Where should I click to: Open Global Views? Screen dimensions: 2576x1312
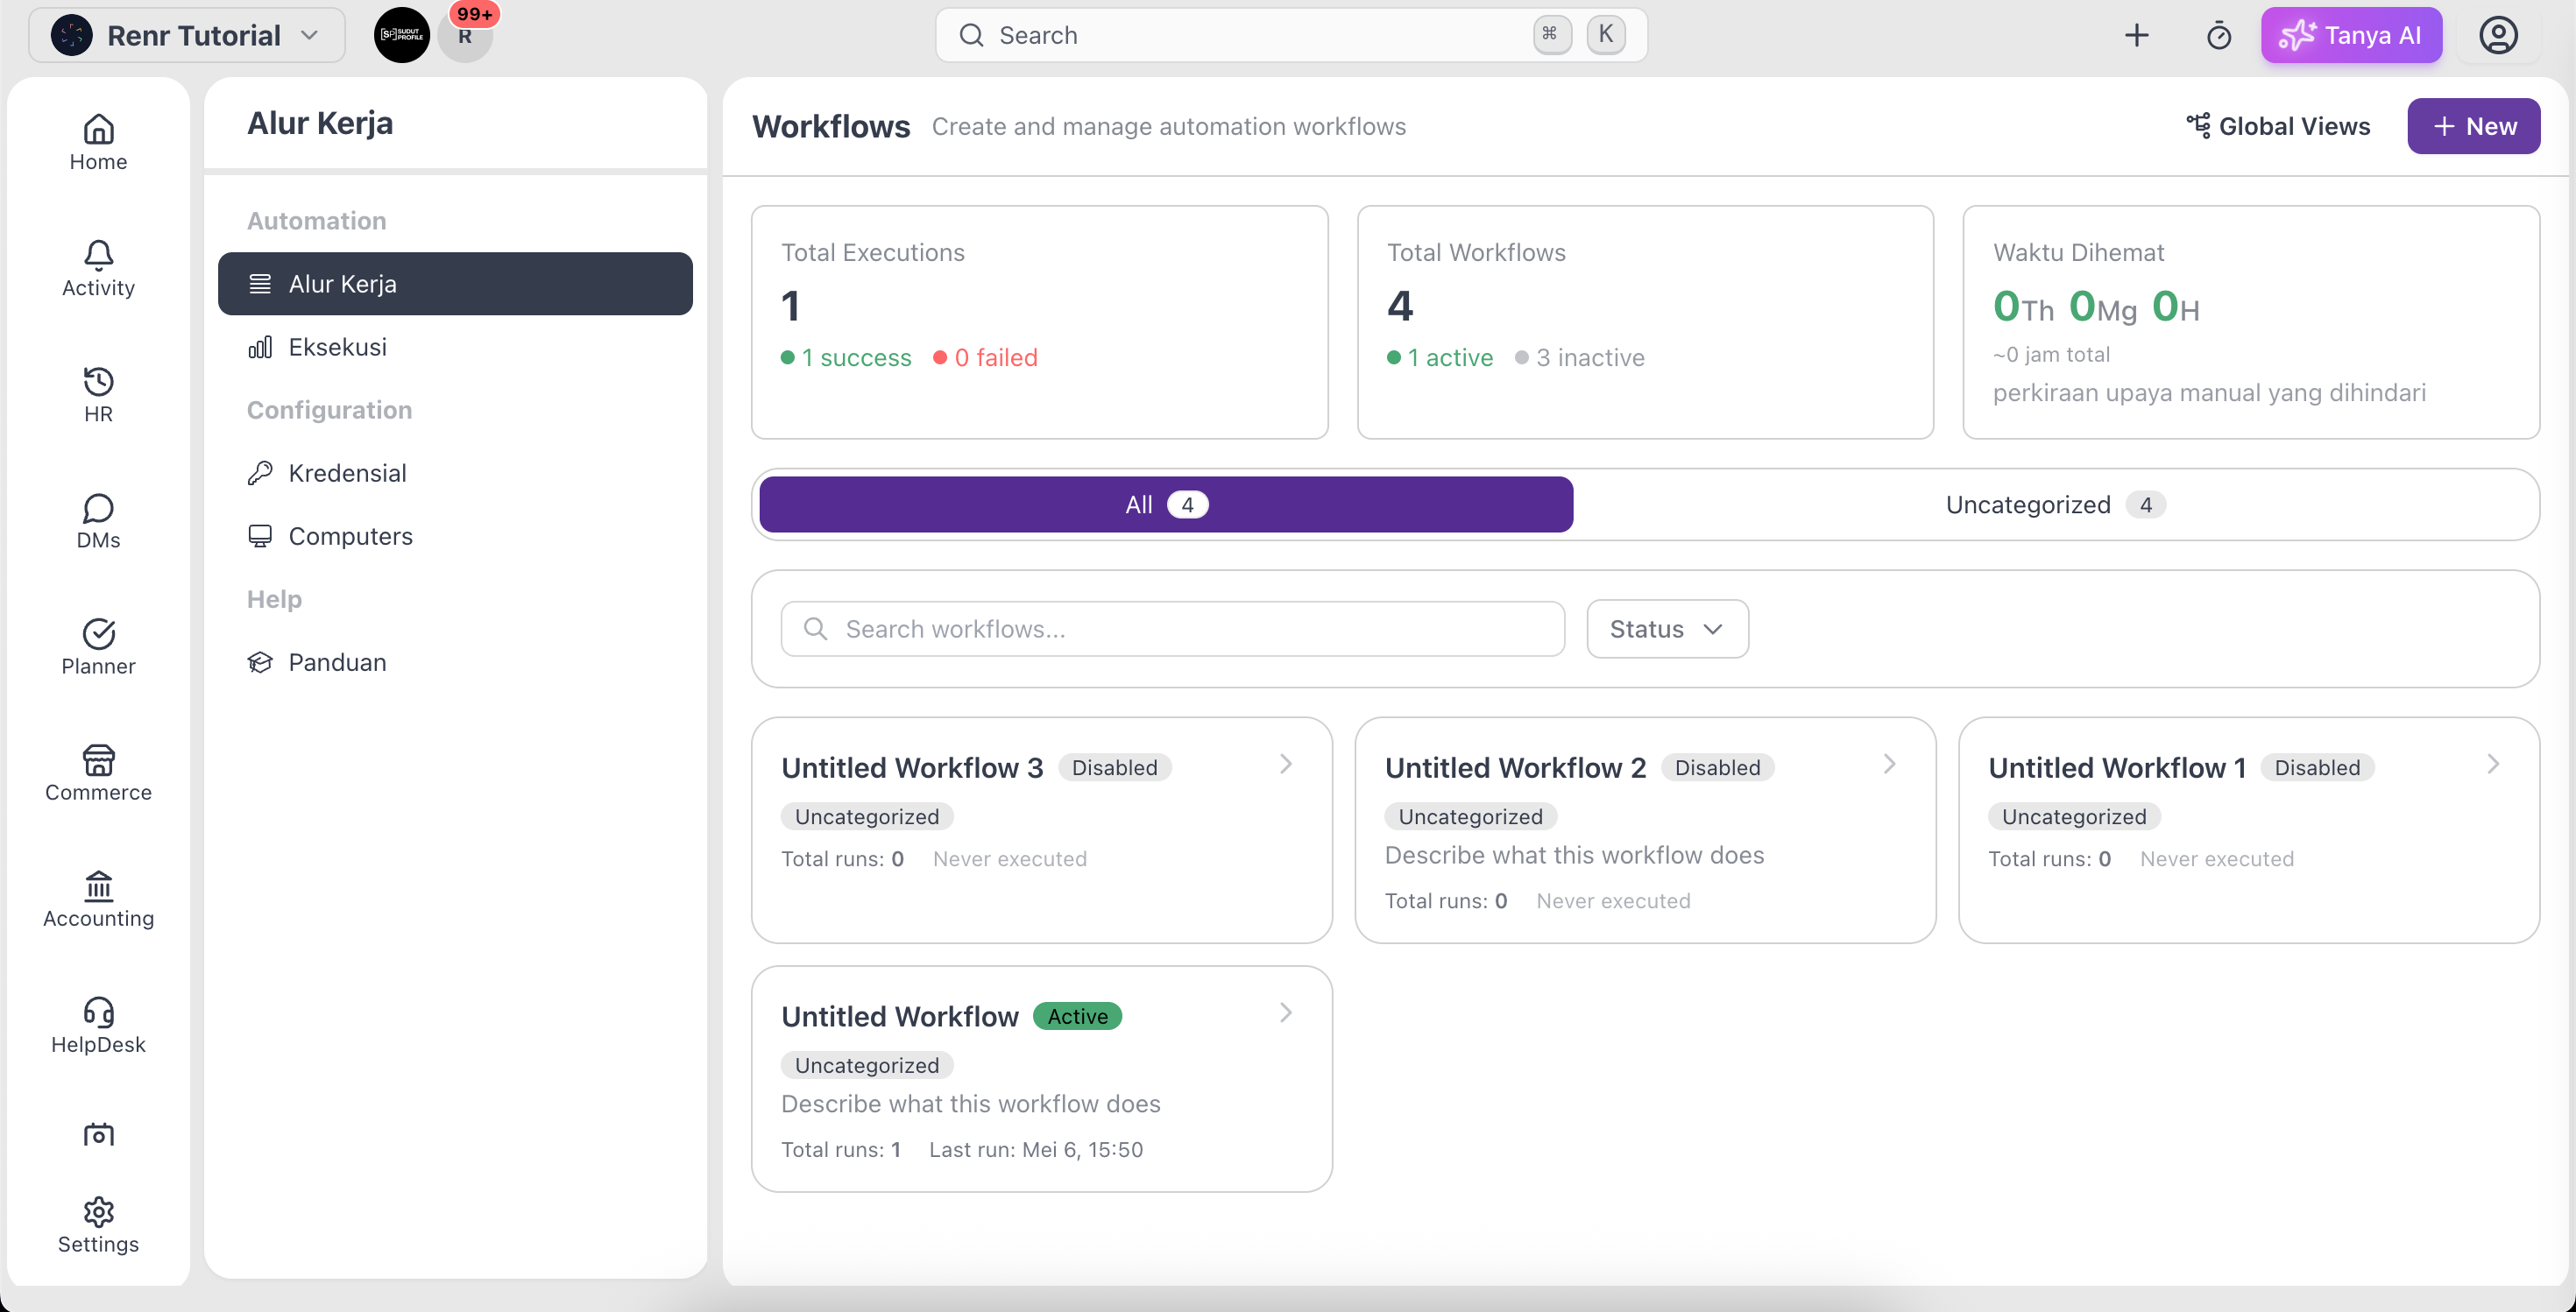pyautogui.click(x=2277, y=126)
